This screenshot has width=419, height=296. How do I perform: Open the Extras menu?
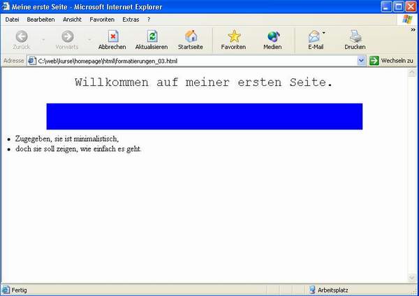coord(131,20)
